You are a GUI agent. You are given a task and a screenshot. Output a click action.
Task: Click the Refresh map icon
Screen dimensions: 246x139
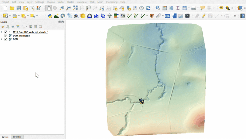(148, 8)
